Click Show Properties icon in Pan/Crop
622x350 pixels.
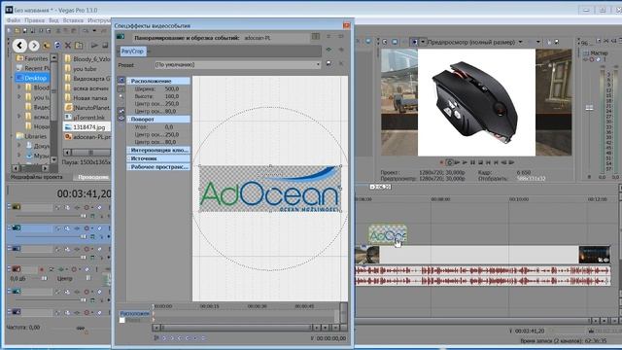pyautogui.click(x=121, y=81)
